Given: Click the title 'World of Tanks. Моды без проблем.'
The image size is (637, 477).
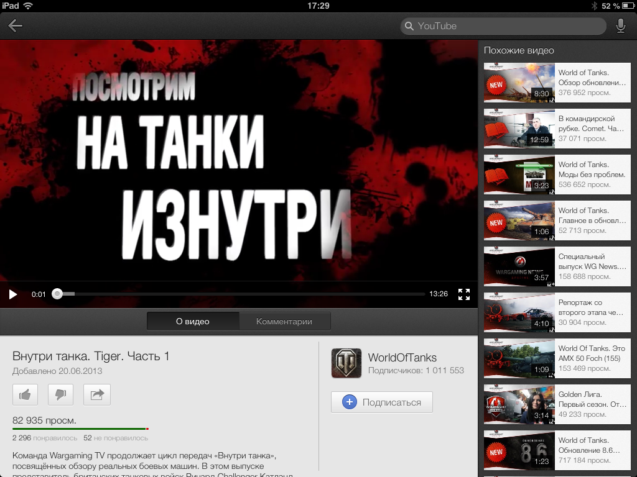Looking at the screenshot, I should click(x=592, y=170).
